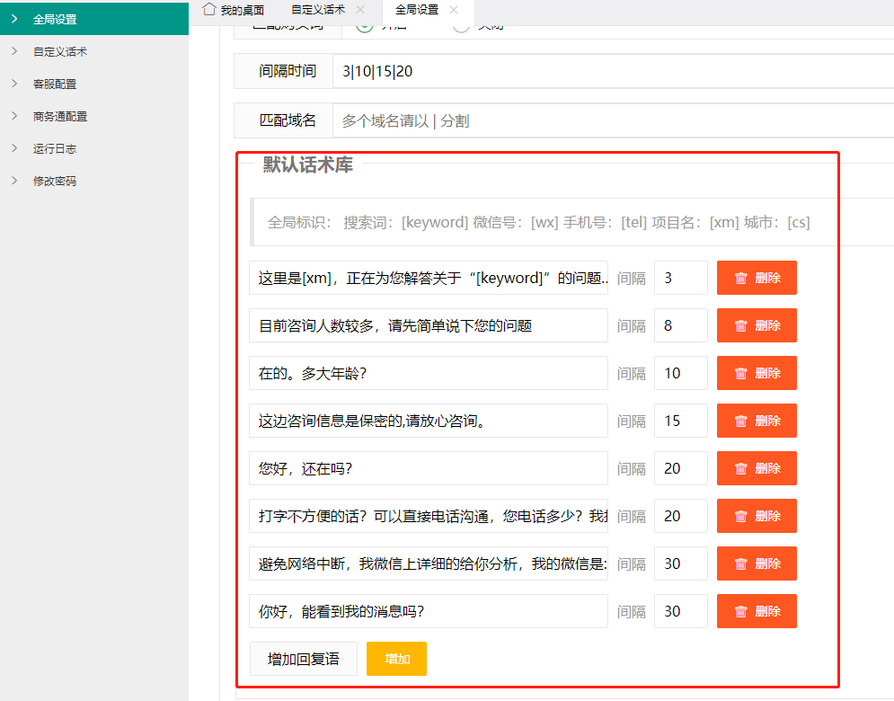Click the 增加回复语 button
894x701 pixels.
tap(304, 659)
